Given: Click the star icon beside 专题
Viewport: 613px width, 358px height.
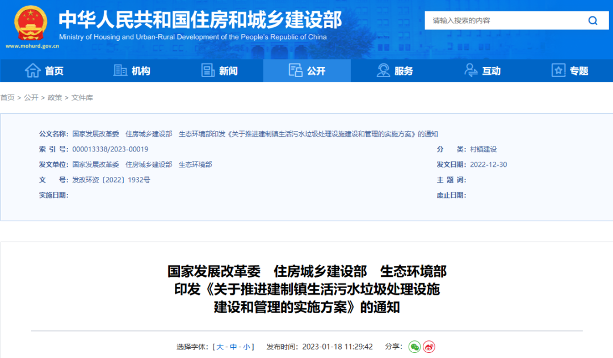Looking at the screenshot, I should pyautogui.click(x=559, y=70).
